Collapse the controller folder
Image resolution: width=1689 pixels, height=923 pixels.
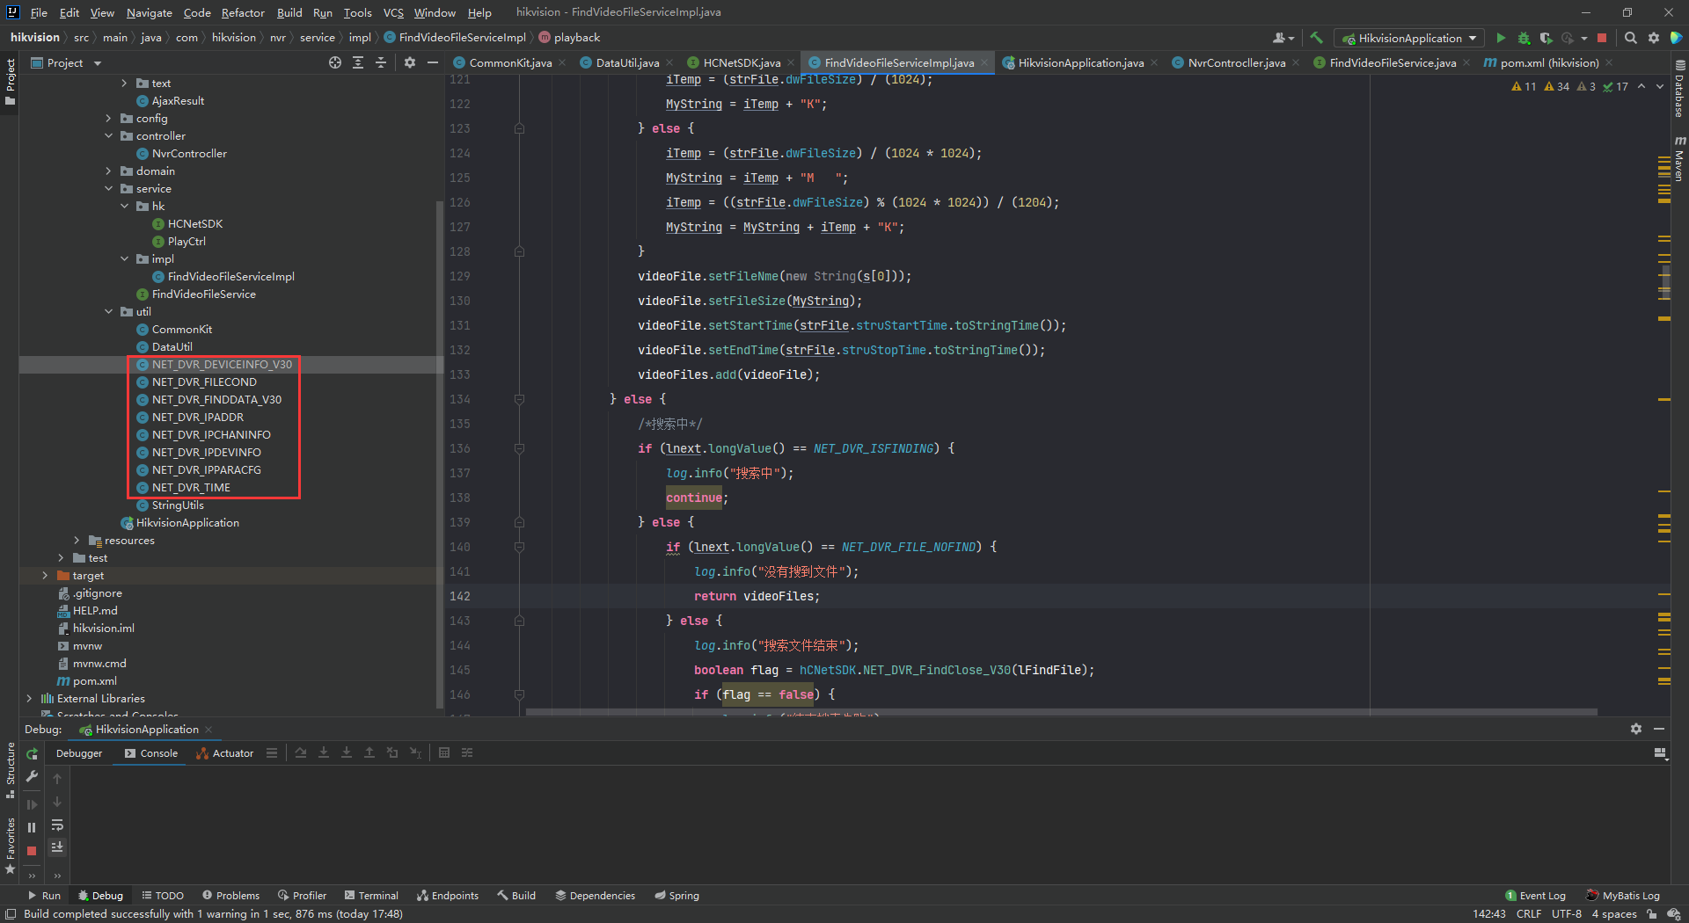pos(108,136)
